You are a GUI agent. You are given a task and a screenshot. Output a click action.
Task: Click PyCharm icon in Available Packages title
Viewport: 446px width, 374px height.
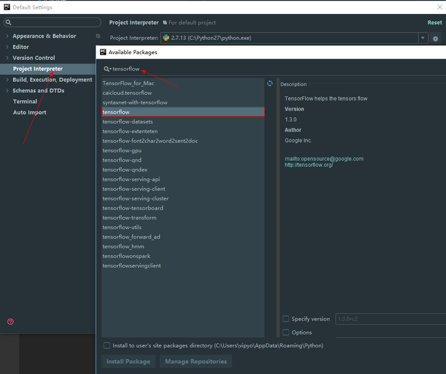102,52
